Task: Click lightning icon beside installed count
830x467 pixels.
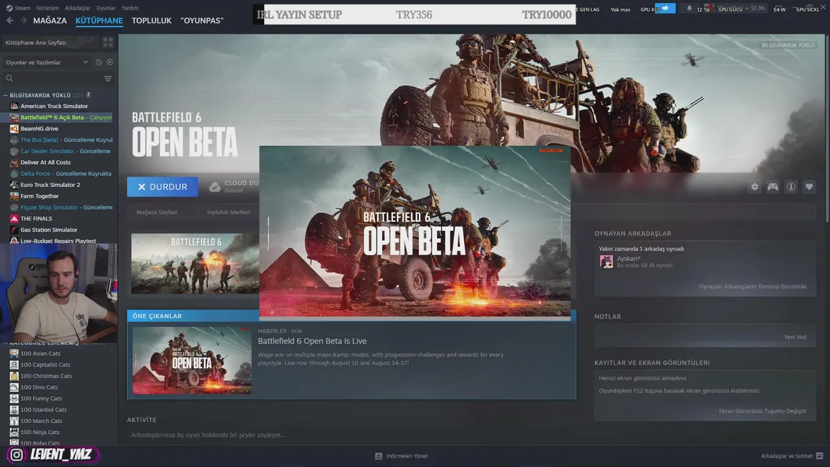Action: pos(89,95)
